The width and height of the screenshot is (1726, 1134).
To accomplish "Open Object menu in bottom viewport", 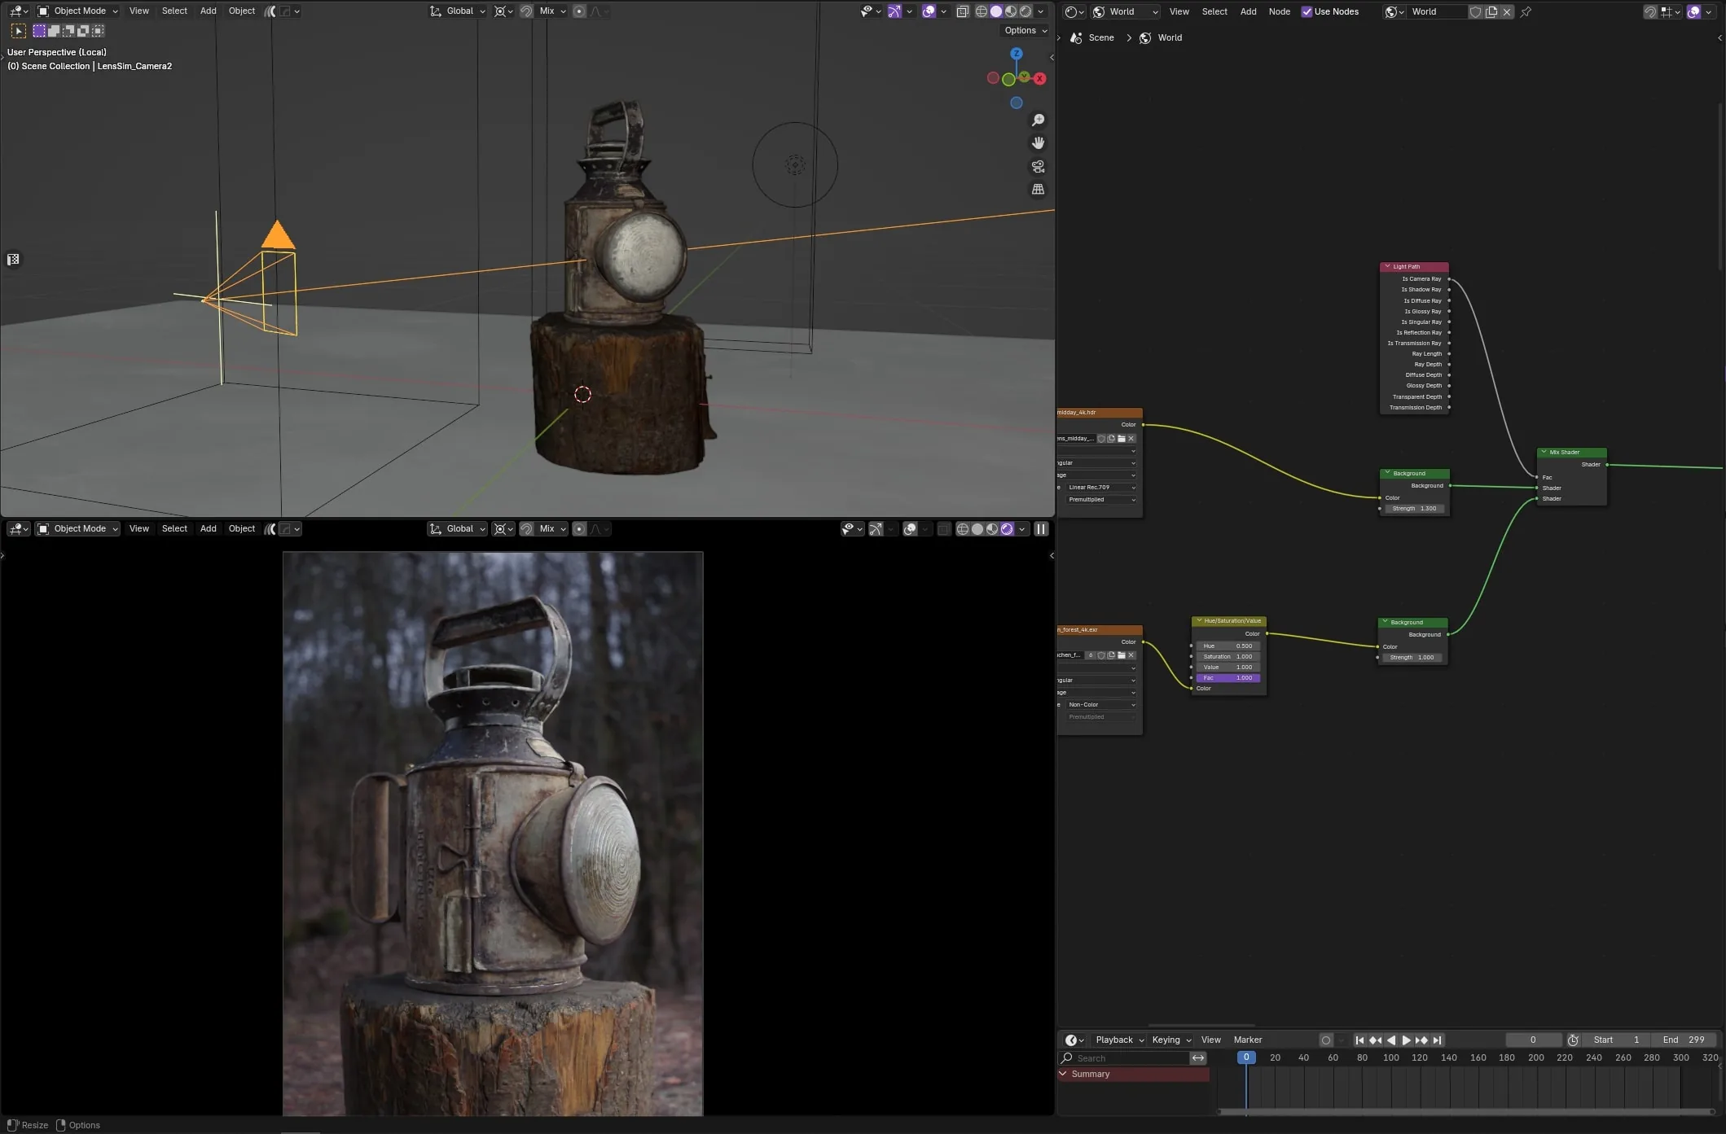I will [242, 529].
